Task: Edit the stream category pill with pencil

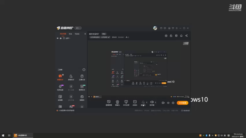Action: tap(100, 37)
